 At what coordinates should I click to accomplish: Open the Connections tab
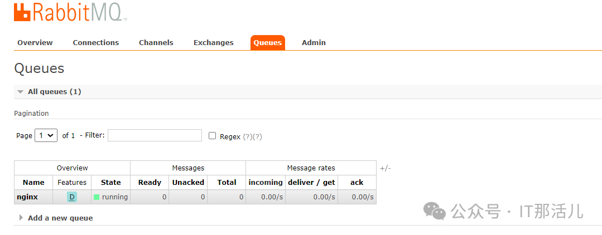pos(96,43)
